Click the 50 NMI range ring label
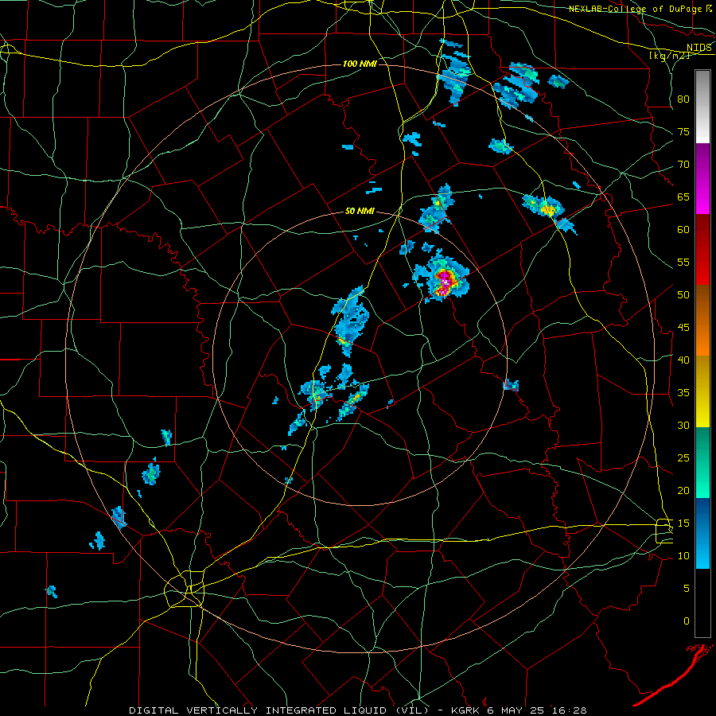Viewport: 716px width, 716px height. [x=360, y=211]
